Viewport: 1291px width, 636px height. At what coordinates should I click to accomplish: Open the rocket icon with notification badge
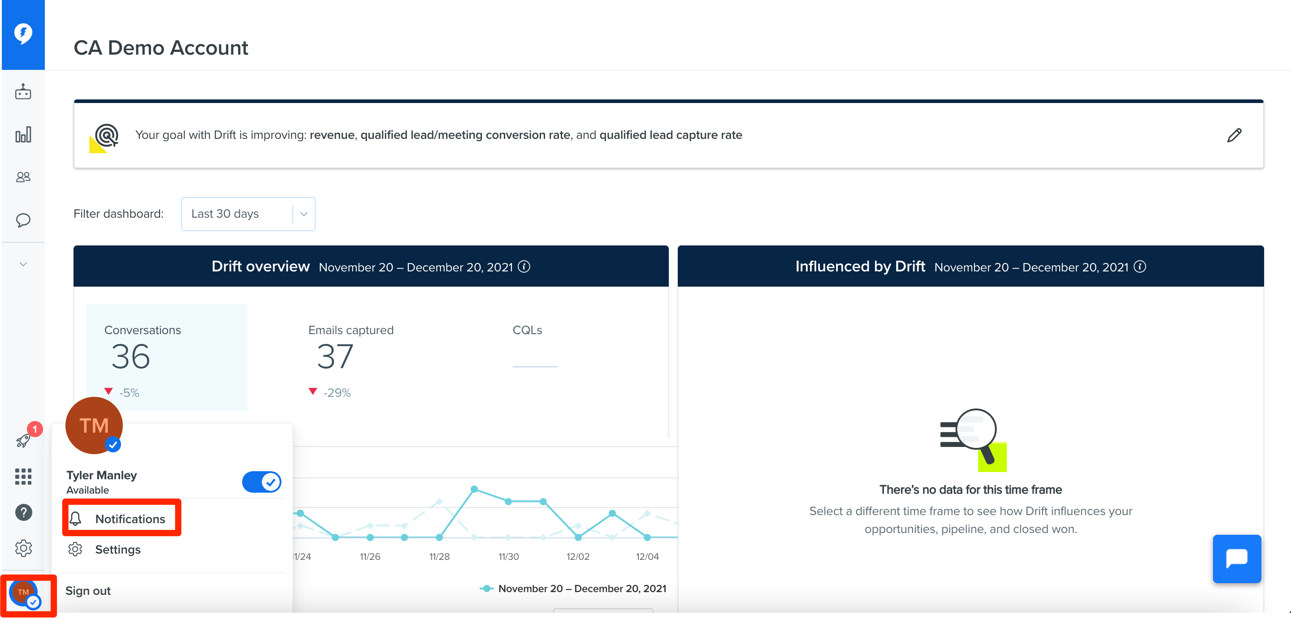[23, 440]
